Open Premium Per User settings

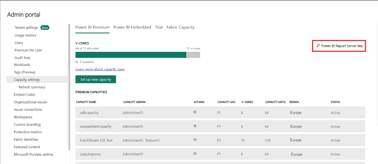click(x=28, y=50)
